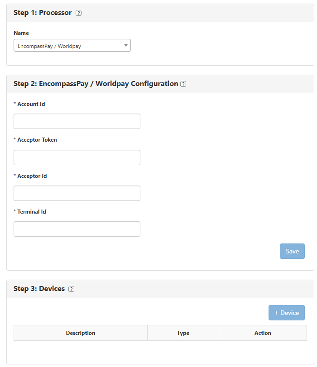317x367 pixels.
Task: Click help icon next to Worldpay Configuration heading
Action: coord(183,84)
